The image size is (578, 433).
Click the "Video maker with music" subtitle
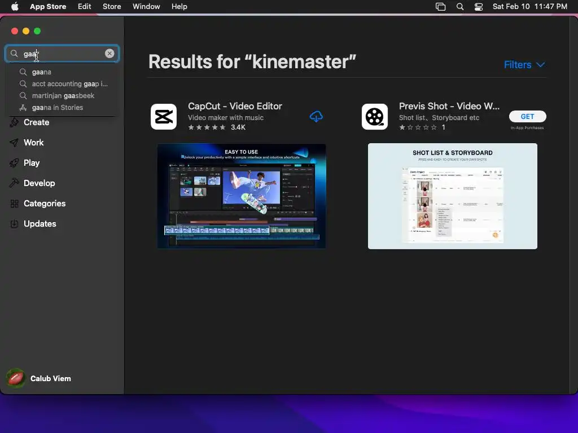tap(226, 118)
